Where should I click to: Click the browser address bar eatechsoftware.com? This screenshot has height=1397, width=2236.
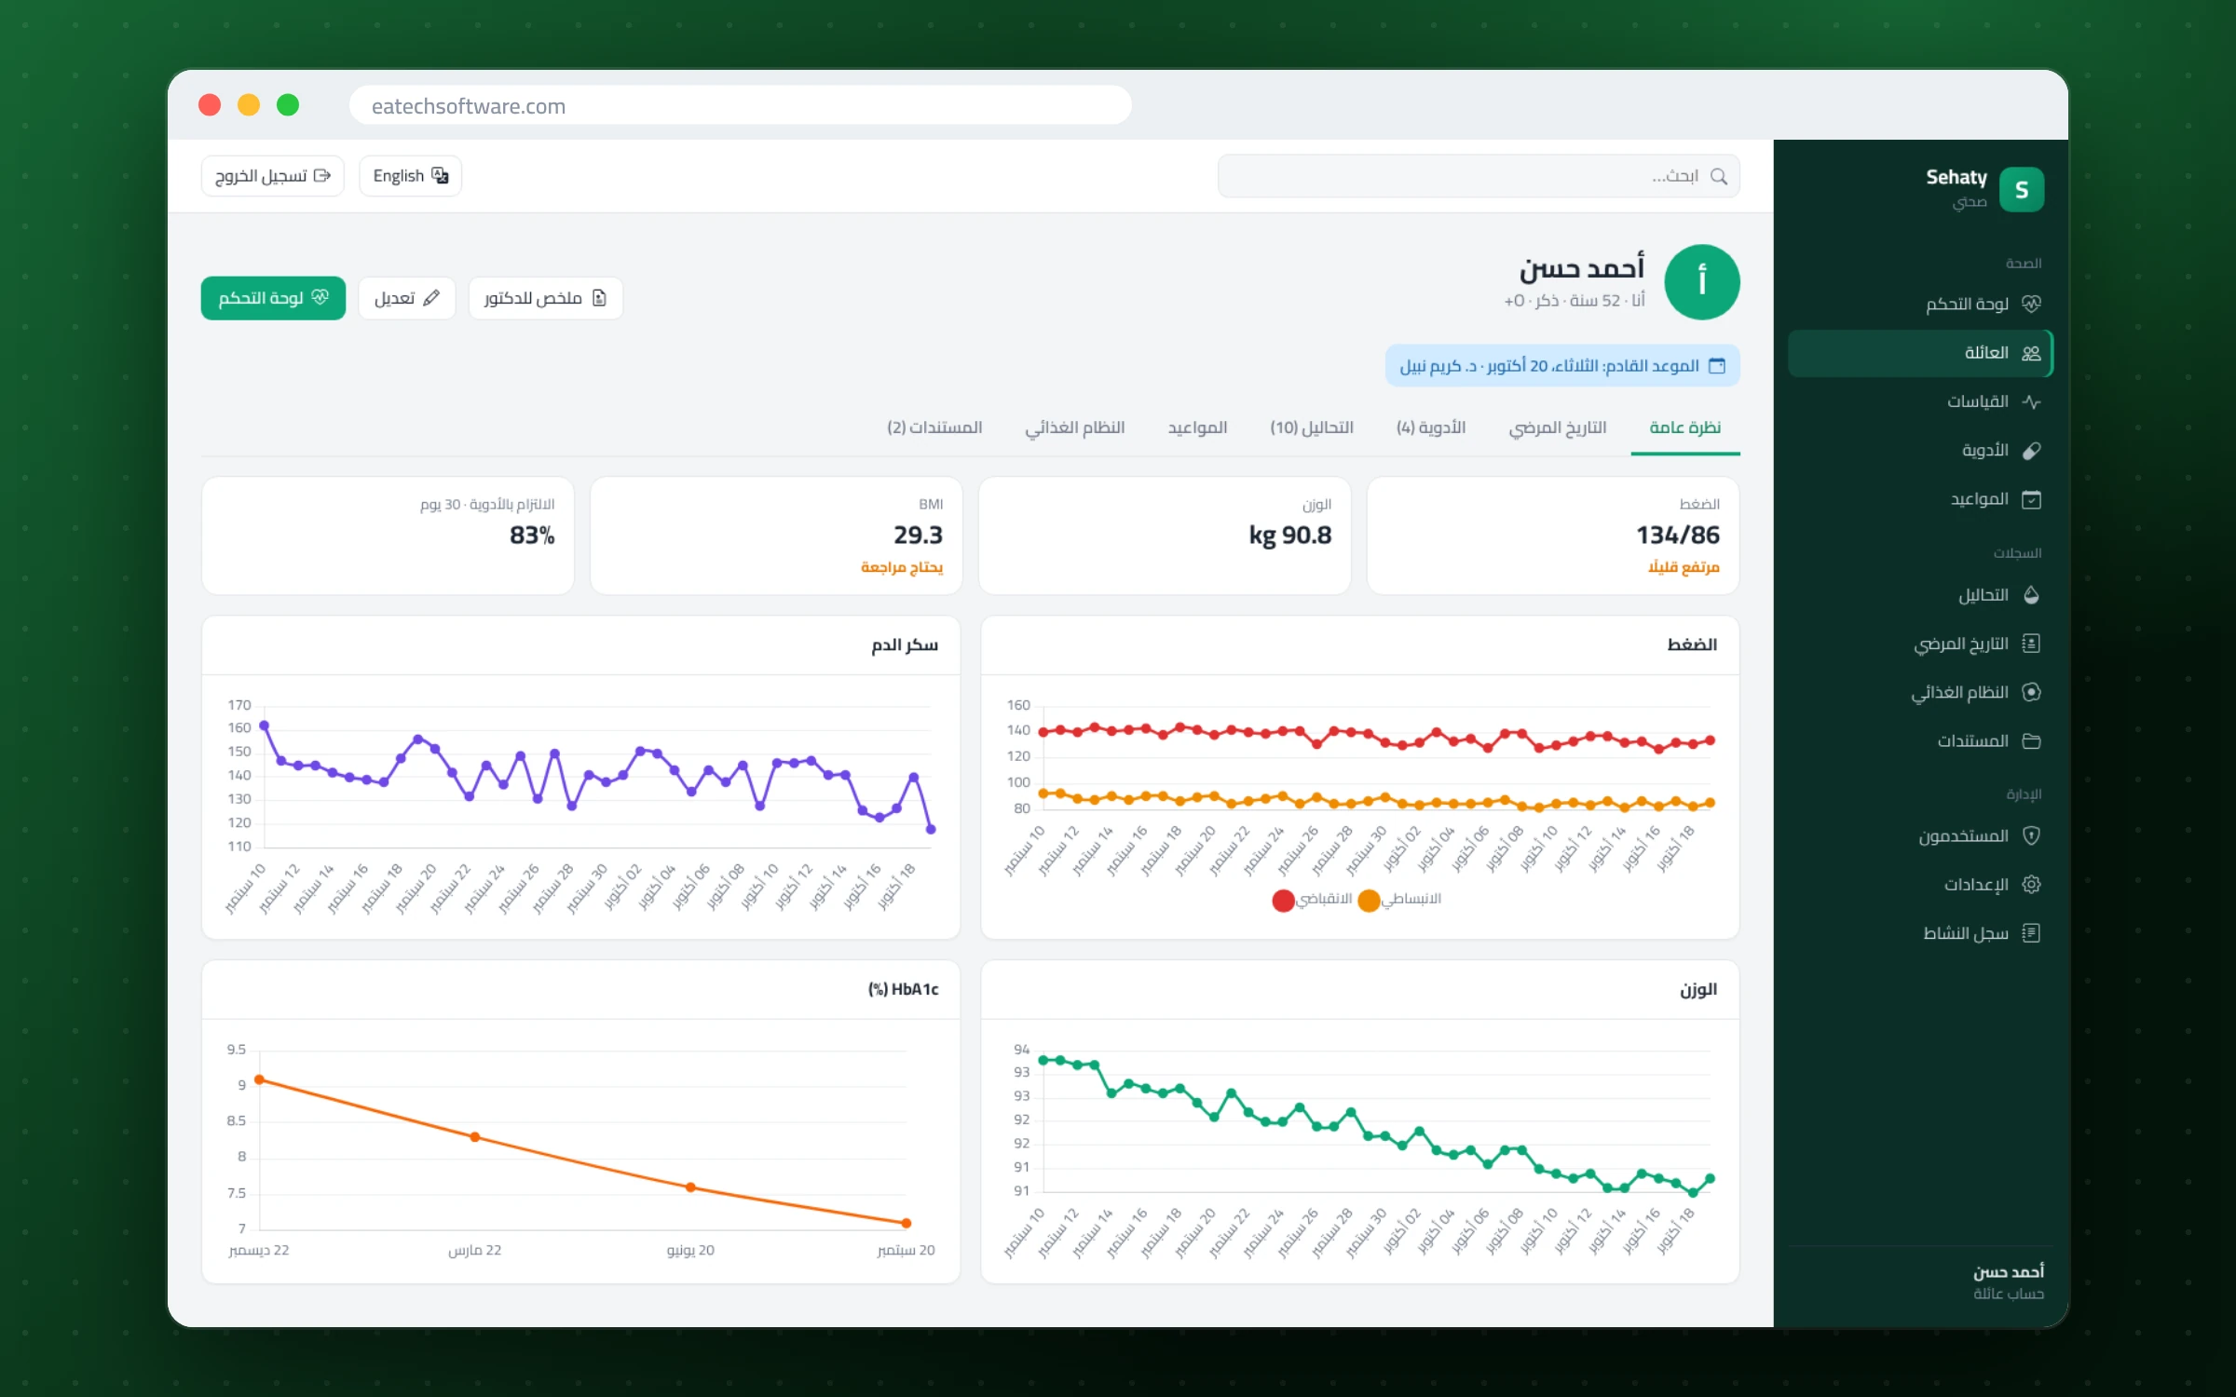[740, 105]
